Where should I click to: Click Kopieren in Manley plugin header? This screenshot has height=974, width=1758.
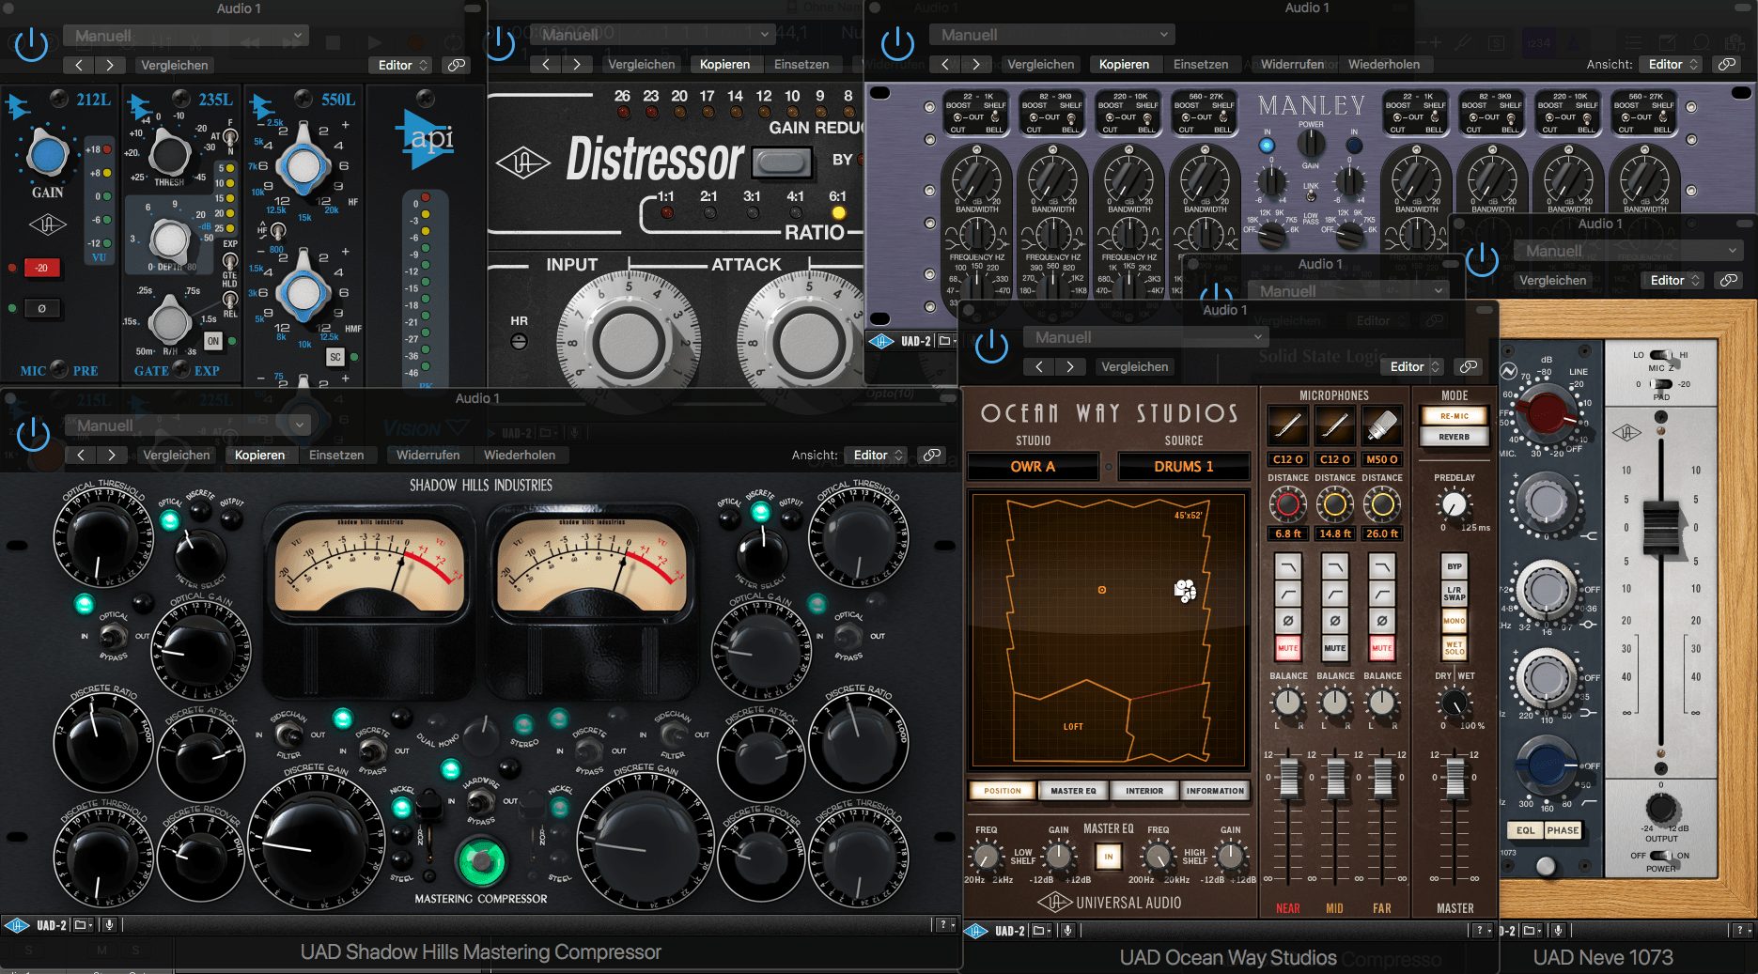[x=1124, y=64]
